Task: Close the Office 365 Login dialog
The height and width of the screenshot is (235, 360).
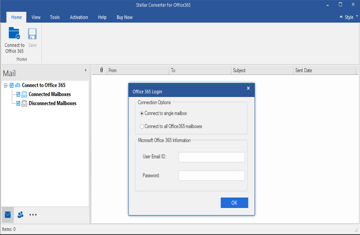Action: pos(248,88)
